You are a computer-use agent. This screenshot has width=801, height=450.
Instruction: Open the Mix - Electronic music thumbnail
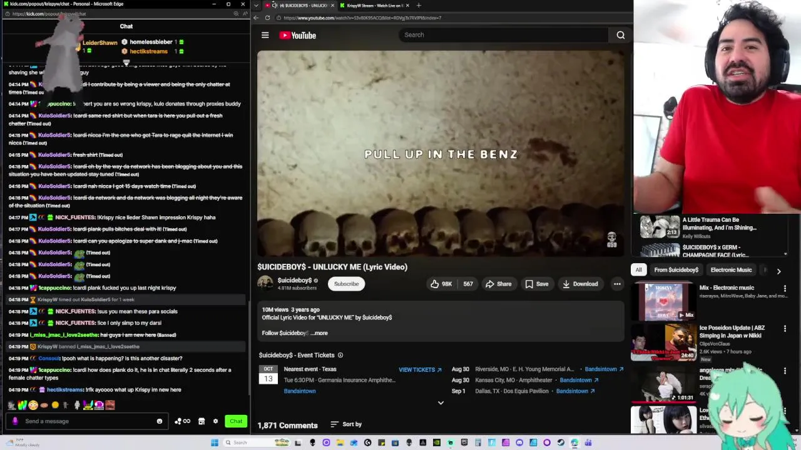pos(663,301)
